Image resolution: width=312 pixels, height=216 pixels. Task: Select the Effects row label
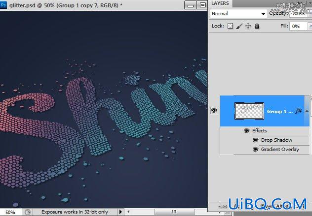point(259,131)
